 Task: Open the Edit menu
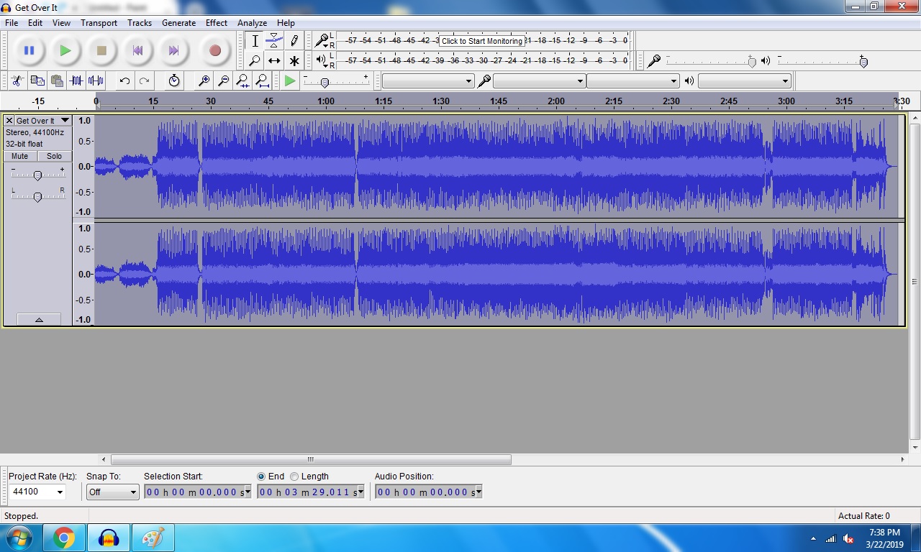(35, 23)
